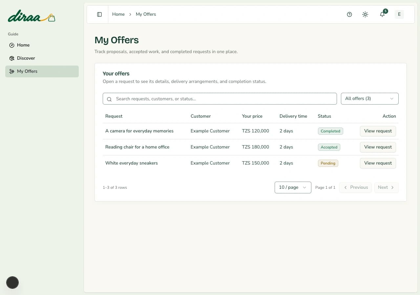Select the My Offers sidebar menu item
420x295 pixels.
(x=42, y=71)
